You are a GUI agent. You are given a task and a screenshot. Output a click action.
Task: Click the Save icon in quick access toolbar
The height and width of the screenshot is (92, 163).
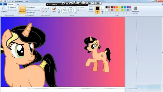pyautogui.click(x=5, y=1)
